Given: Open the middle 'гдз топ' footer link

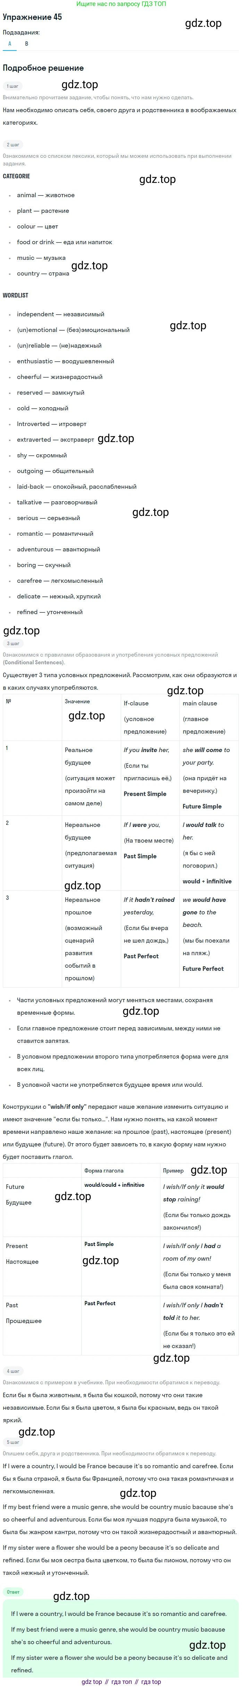Looking at the screenshot, I should coord(121,1681).
